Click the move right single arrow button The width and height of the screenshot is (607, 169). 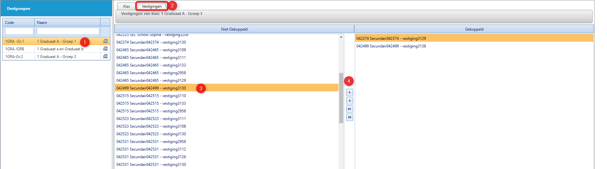pos(349,93)
